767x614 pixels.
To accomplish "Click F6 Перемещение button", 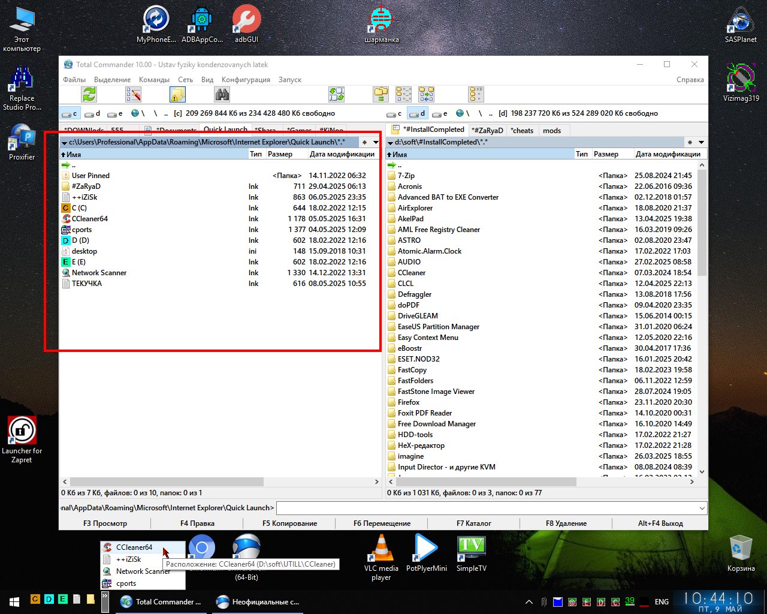I will [x=382, y=523].
